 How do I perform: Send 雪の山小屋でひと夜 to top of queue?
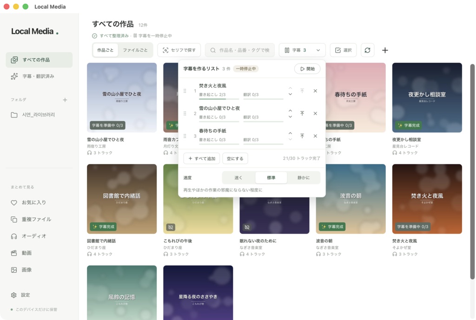(x=302, y=113)
